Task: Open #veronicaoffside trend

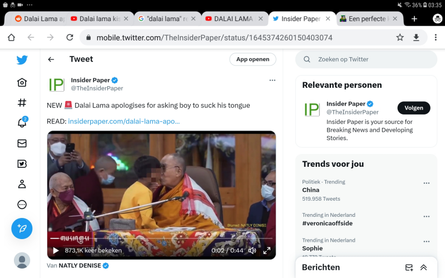Action: pos(327,224)
